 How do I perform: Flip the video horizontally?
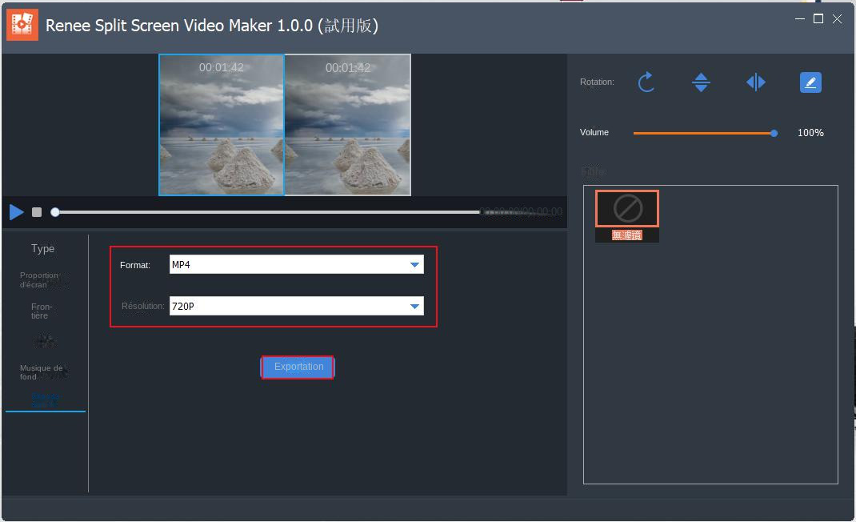click(x=755, y=82)
